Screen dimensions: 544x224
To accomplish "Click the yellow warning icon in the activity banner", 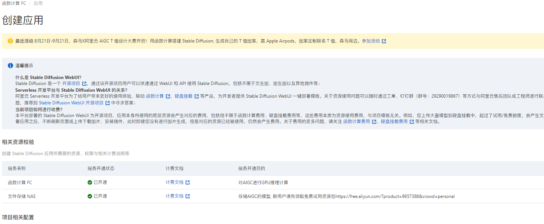I will coord(10,41).
